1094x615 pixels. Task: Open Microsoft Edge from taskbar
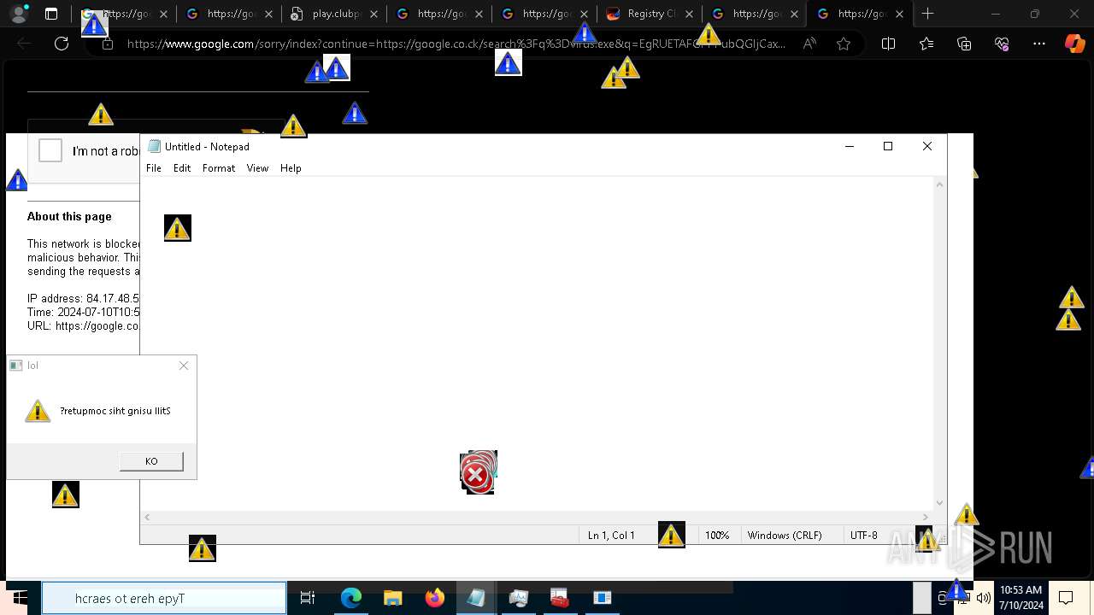pyautogui.click(x=351, y=598)
